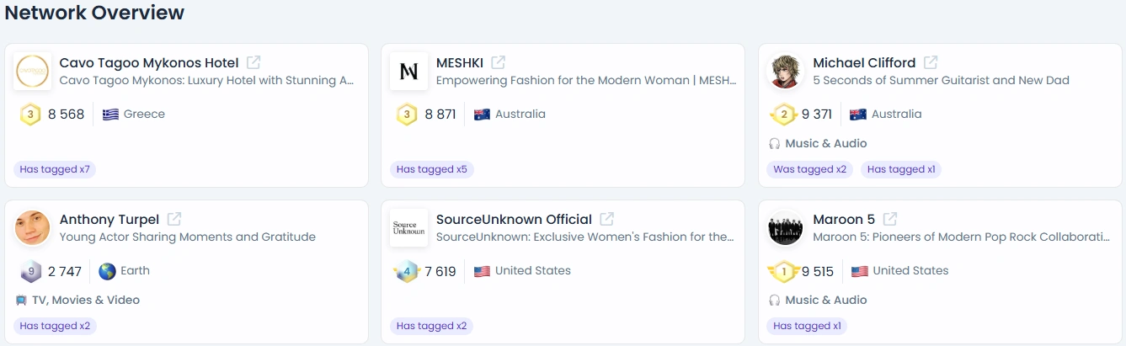Image resolution: width=1126 pixels, height=346 pixels.
Task: Click Australia flag on Michael Clifford card
Action: pos(858,114)
